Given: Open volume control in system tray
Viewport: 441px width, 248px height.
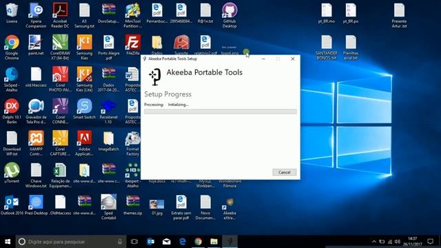Looking at the screenshot, I should (398, 242).
